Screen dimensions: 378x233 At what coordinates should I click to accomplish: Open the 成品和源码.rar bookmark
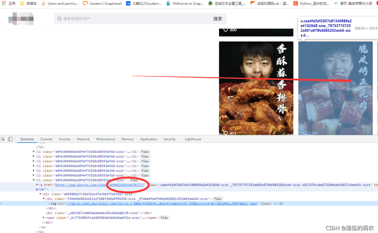click(269, 4)
